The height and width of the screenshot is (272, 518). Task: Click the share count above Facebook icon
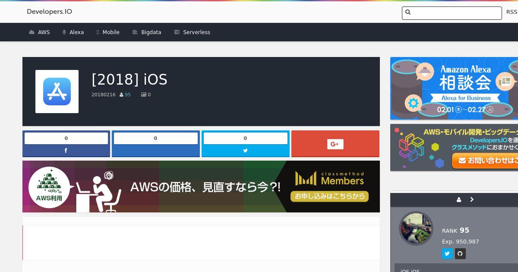tap(66, 138)
